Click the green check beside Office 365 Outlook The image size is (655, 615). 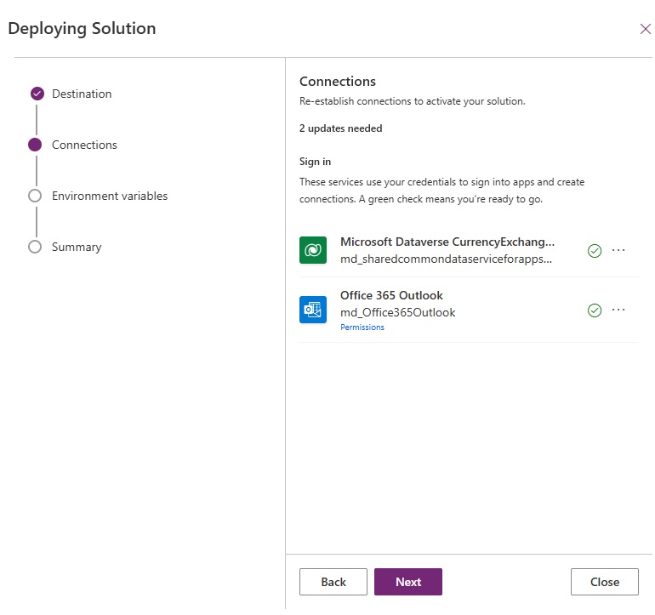pyautogui.click(x=595, y=310)
